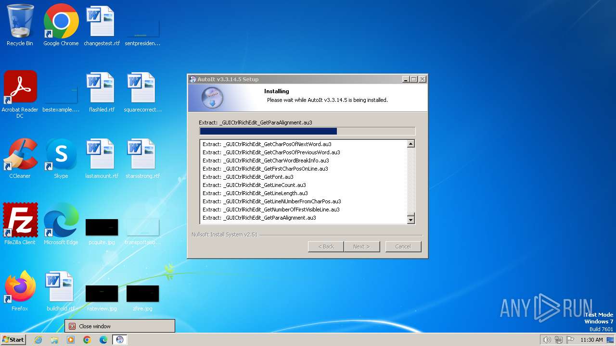Click log line GetLineCount.au3

point(254,185)
